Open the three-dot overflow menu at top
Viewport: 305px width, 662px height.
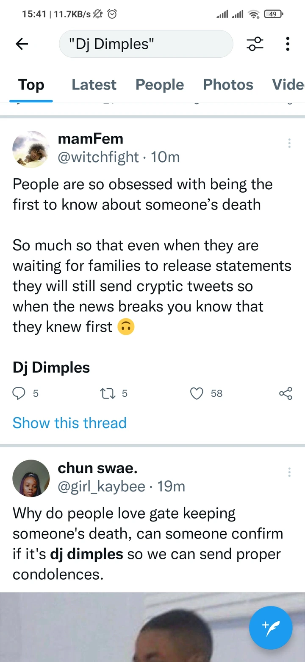click(288, 43)
